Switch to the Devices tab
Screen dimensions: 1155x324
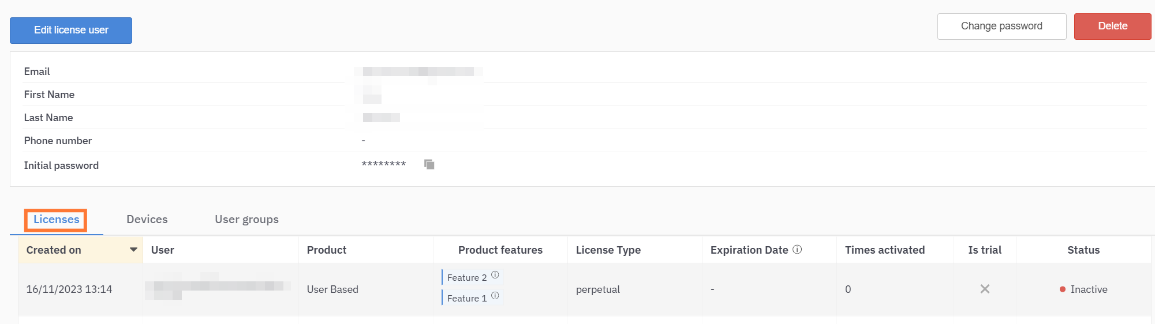(x=147, y=220)
